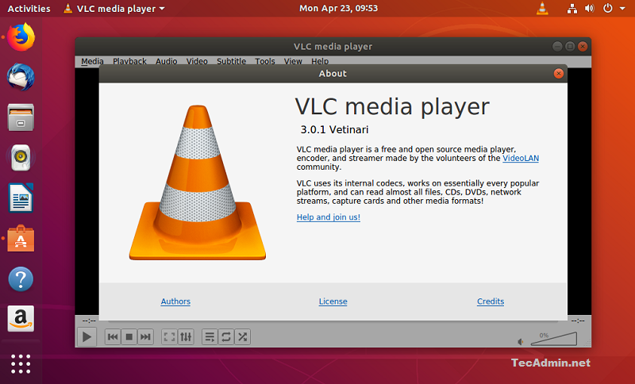The height and width of the screenshot is (384, 635).
Task: Launch Thunderbird Mail from the dock
Action: (21, 77)
